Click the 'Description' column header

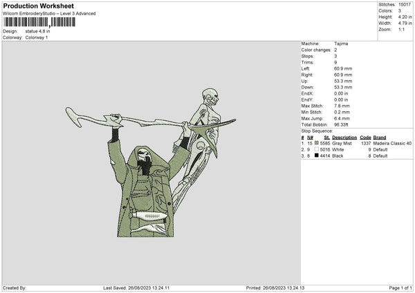tap(344, 138)
